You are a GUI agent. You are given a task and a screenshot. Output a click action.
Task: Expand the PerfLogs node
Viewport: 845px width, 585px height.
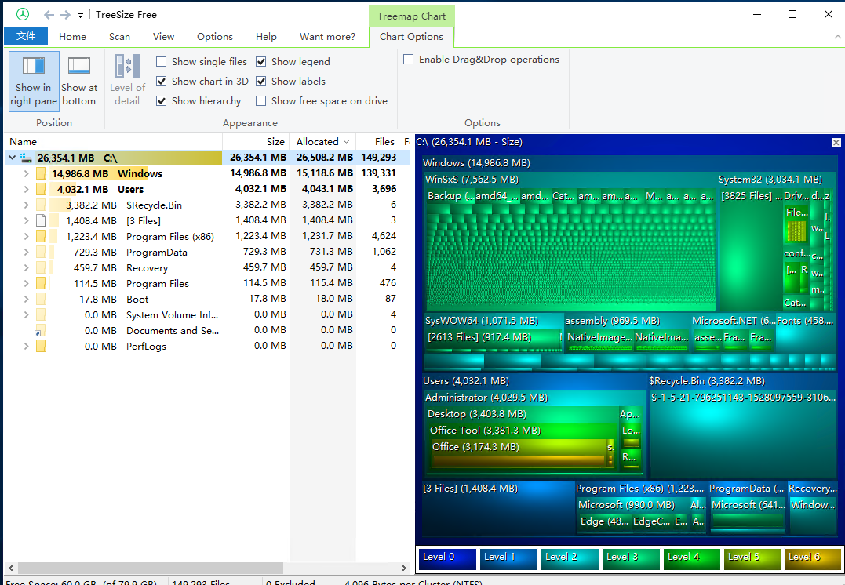(26, 346)
